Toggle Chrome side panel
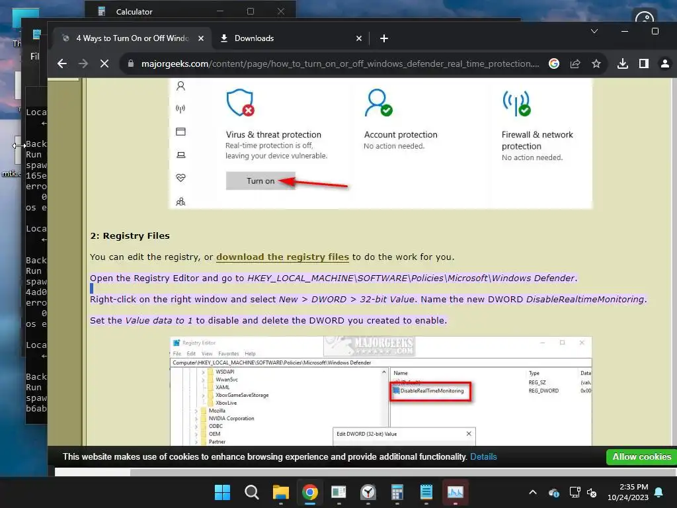 coord(644,64)
